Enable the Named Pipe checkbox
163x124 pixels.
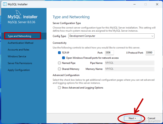[59, 63]
